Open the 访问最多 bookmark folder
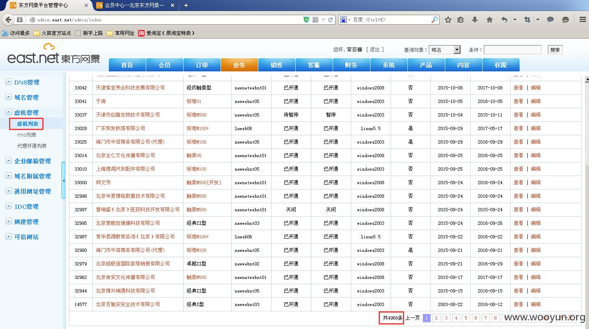589x329 pixels. tap(16, 33)
